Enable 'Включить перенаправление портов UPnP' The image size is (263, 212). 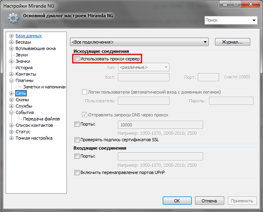click(x=77, y=172)
